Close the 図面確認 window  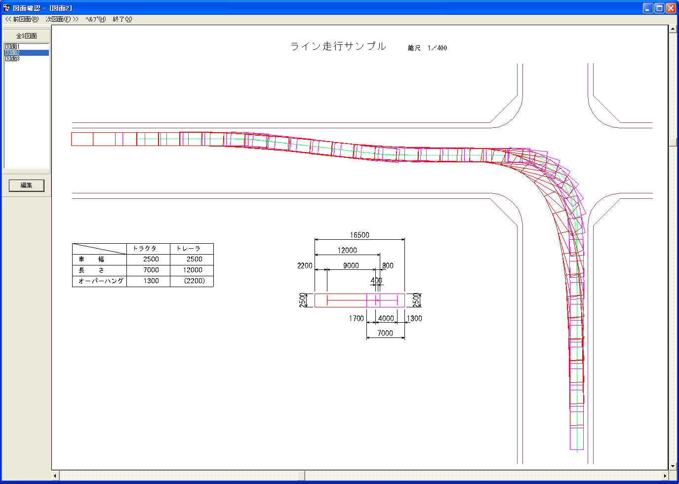pos(671,8)
